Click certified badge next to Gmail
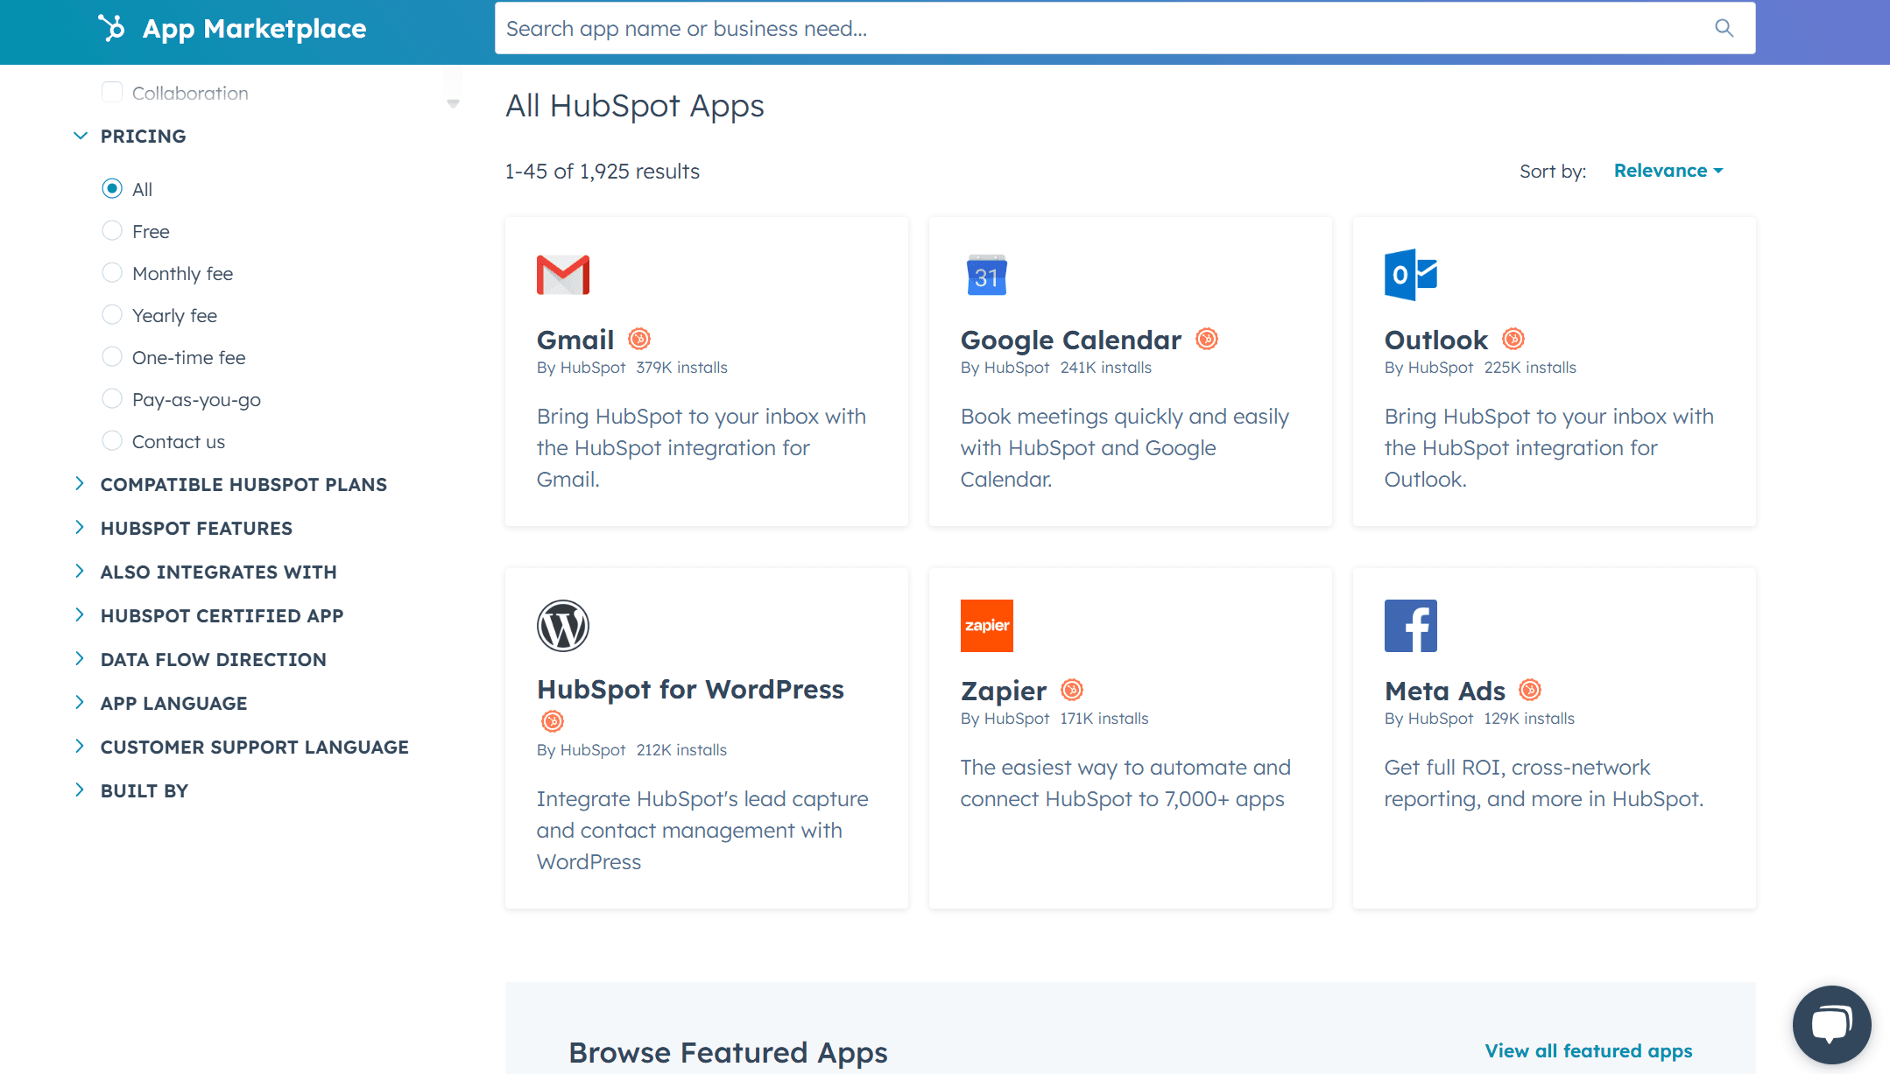The image size is (1890, 1074). click(639, 339)
